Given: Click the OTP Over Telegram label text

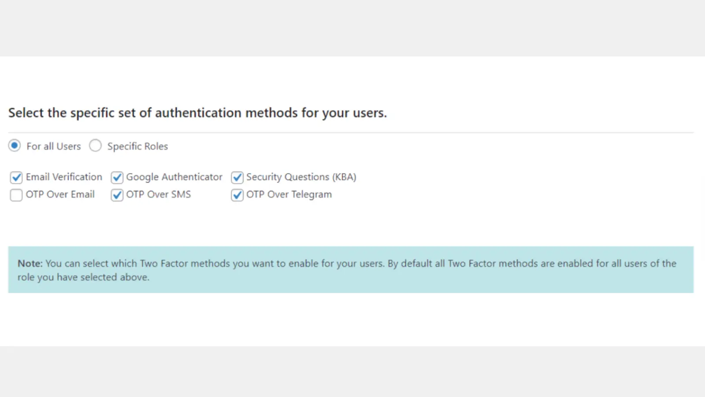Looking at the screenshot, I should (x=289, y=195).
